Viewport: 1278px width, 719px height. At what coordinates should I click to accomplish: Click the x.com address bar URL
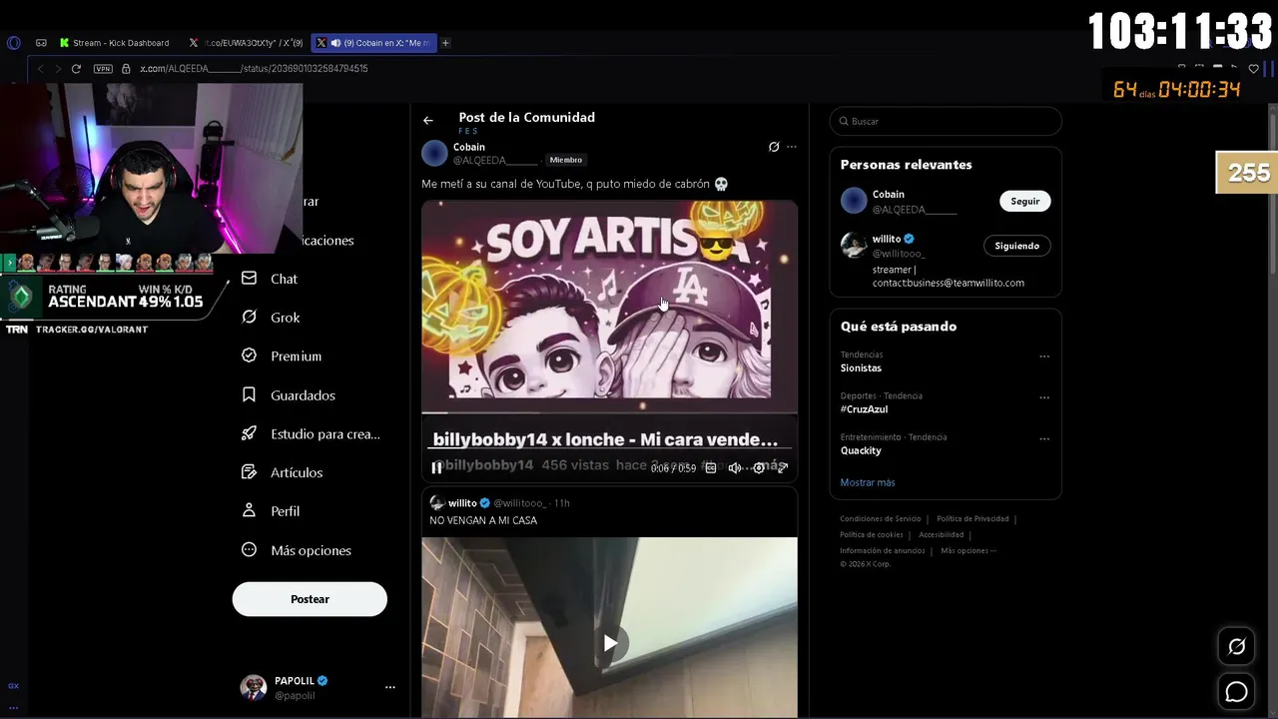point(254,69)
